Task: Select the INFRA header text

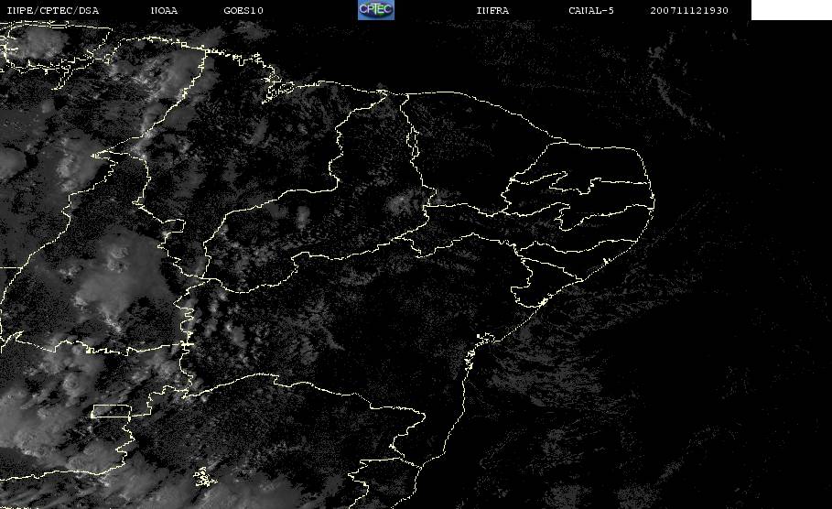Action: pos(493,11)
